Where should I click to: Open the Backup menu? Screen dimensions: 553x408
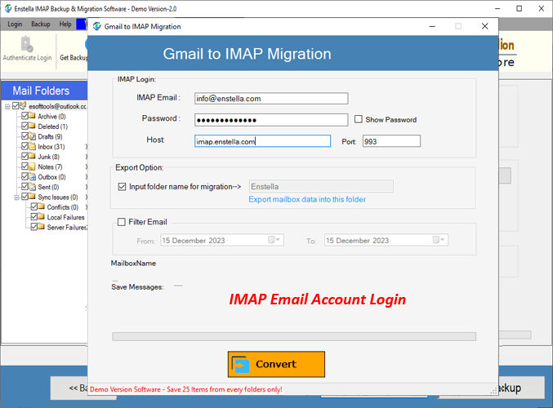click(41, 24)
